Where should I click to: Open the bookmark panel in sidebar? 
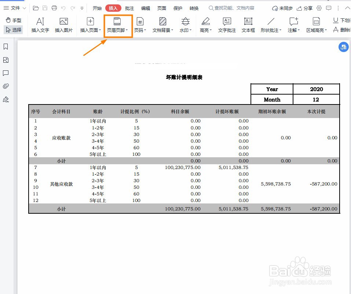pyautogui.click(x=6, y=47)
